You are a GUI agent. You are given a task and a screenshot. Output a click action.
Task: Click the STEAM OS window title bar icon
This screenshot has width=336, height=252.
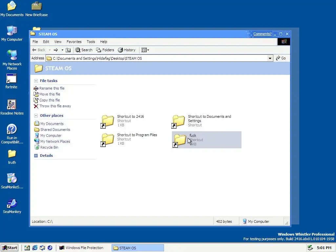point(33,34)
